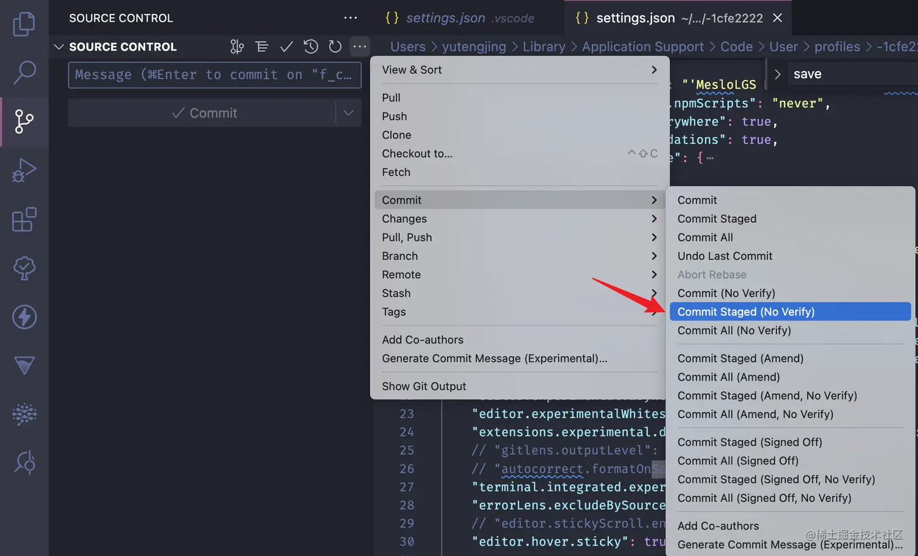Open the Commit button dropdown arrow
918x556 pixels.
coord(348,113)
